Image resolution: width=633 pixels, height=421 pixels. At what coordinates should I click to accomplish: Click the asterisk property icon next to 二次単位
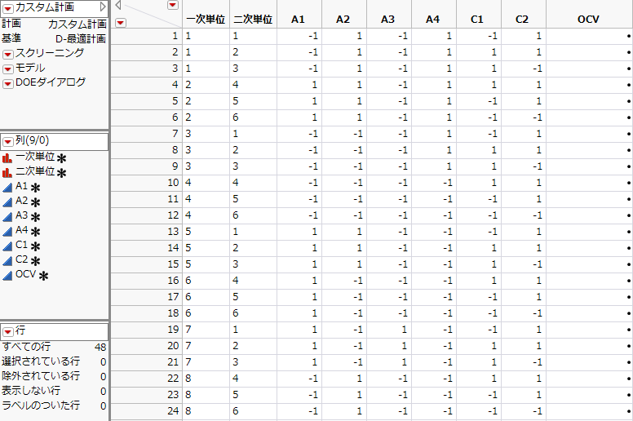(x=61, y=173)
